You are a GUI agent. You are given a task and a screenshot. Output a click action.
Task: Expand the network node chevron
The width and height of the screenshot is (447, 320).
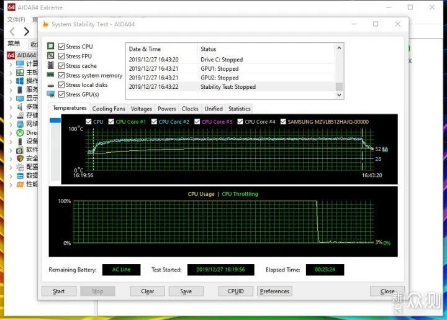pos(11,124)
